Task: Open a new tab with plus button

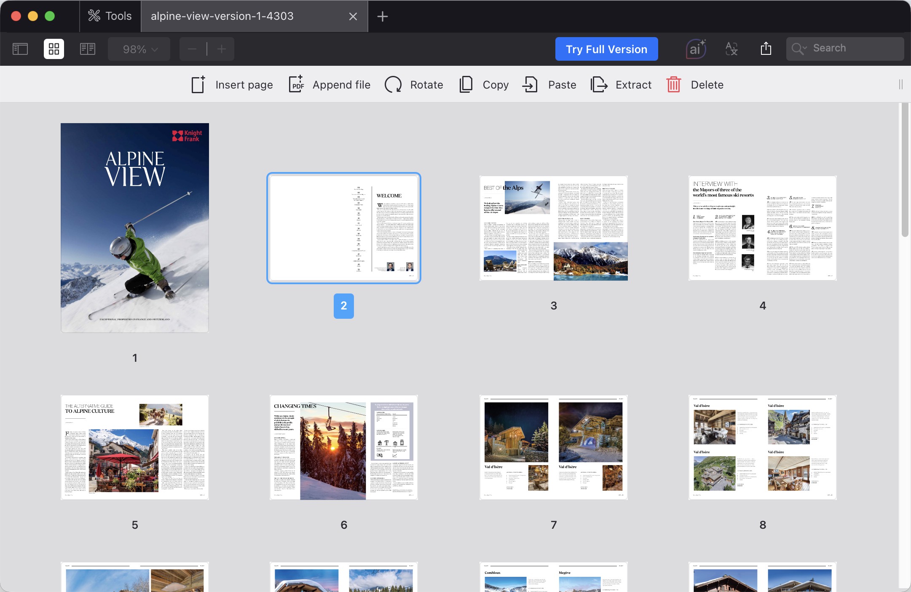Action: pos(382,16)
